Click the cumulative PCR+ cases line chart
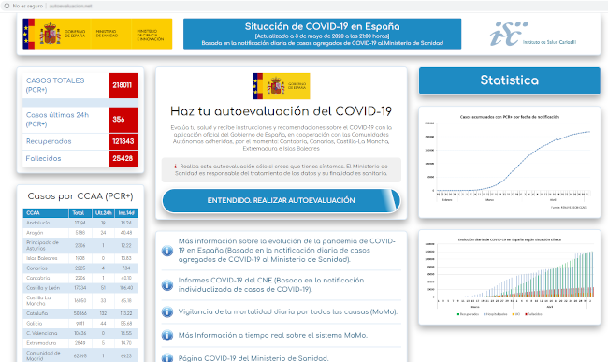The width and height of the screenshot is (608, 362). coord(510,162)
